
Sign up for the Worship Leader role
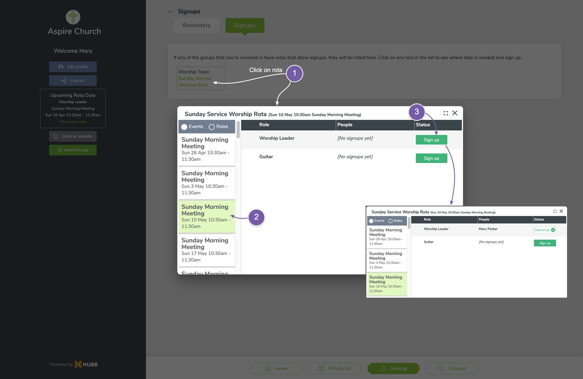[431, 140]
